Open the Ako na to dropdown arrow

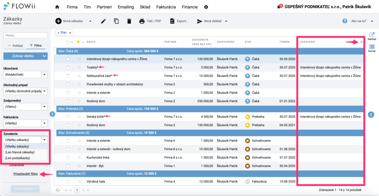372,21
